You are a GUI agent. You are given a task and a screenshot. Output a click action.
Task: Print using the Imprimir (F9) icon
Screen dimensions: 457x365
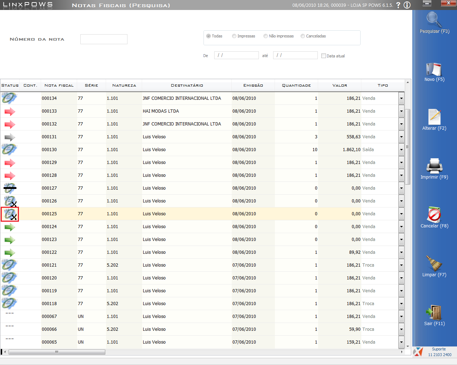(x=434, y=166)
